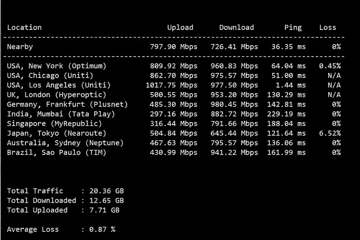Click Sao Paulo upload 430.99 Mbps
Screen dimensions: 360x240
[x=174, y=153]
